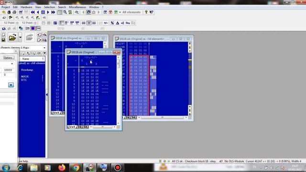
Task: Expand Projects, Versions & Maps dropdown
Action: pos(44,48)
